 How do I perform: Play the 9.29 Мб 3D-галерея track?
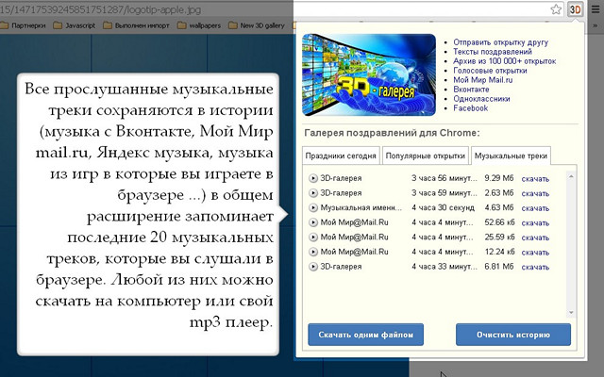313,178
